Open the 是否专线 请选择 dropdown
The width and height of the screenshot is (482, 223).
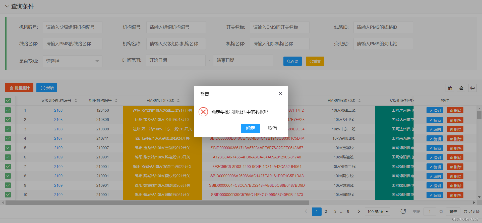(x=72, y=61)
